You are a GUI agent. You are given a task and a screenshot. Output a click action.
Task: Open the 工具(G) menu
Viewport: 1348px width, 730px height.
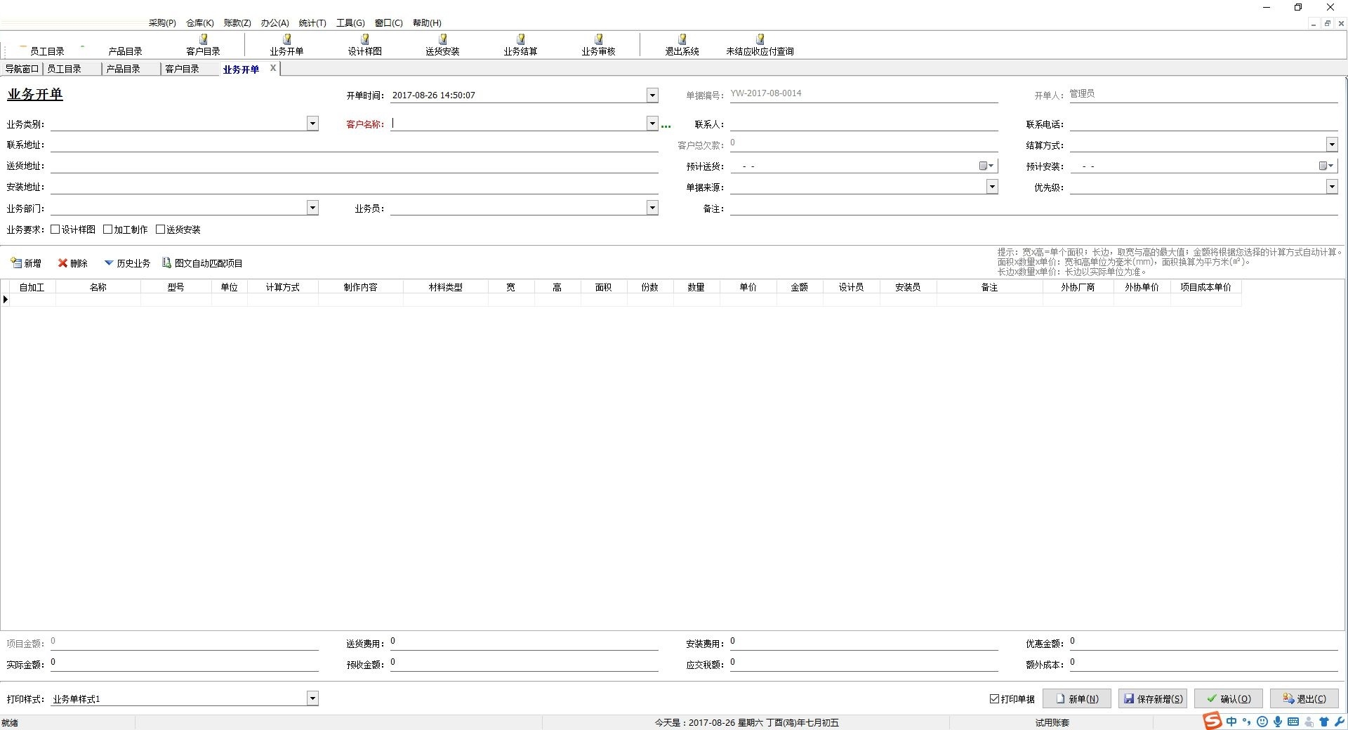pos(350,23)
